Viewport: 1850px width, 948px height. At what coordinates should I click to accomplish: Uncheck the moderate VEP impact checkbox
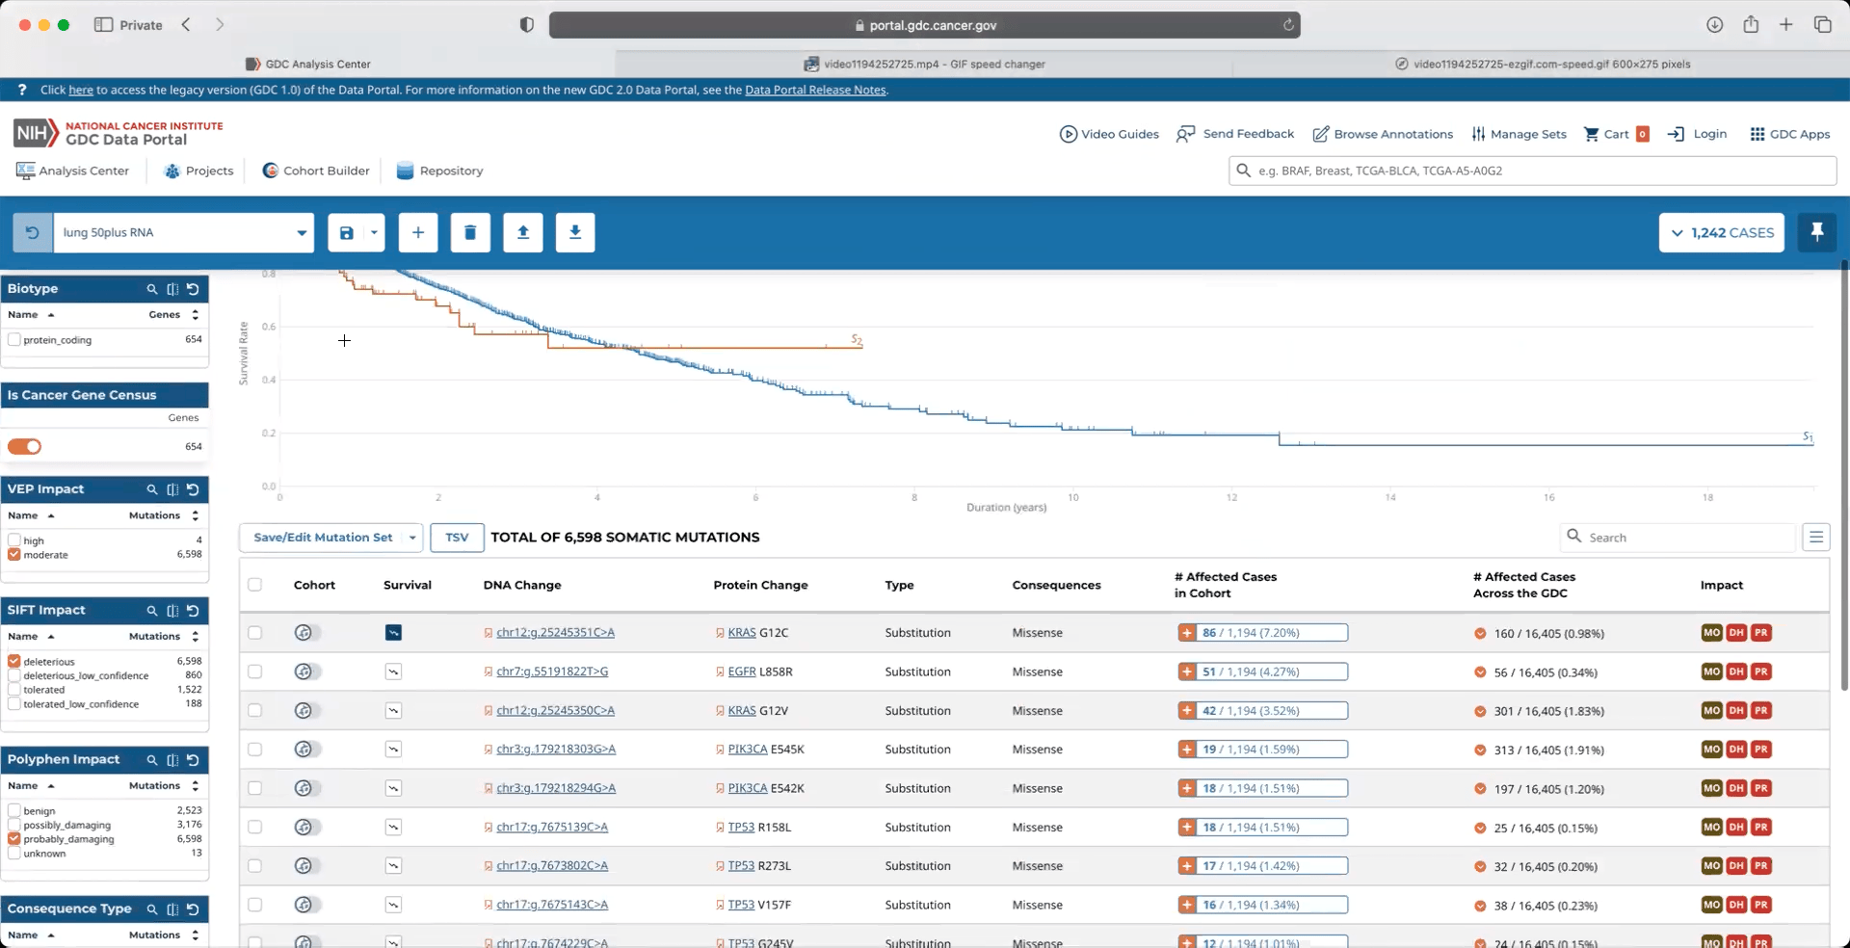(14, 555)
